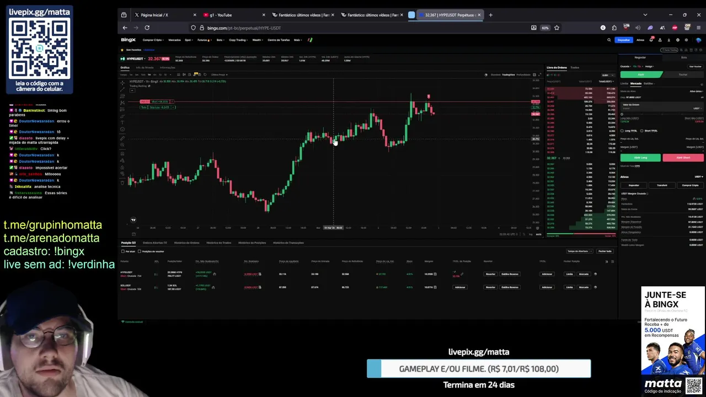Click the browser reload button
This screenshot has height=397, width=706.
pyautogui.click(x=147, y=28)
